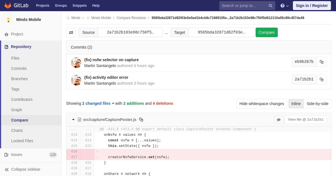Click the Source revision input field
Screen dimensions: 336x176
(x=130, y=32)
